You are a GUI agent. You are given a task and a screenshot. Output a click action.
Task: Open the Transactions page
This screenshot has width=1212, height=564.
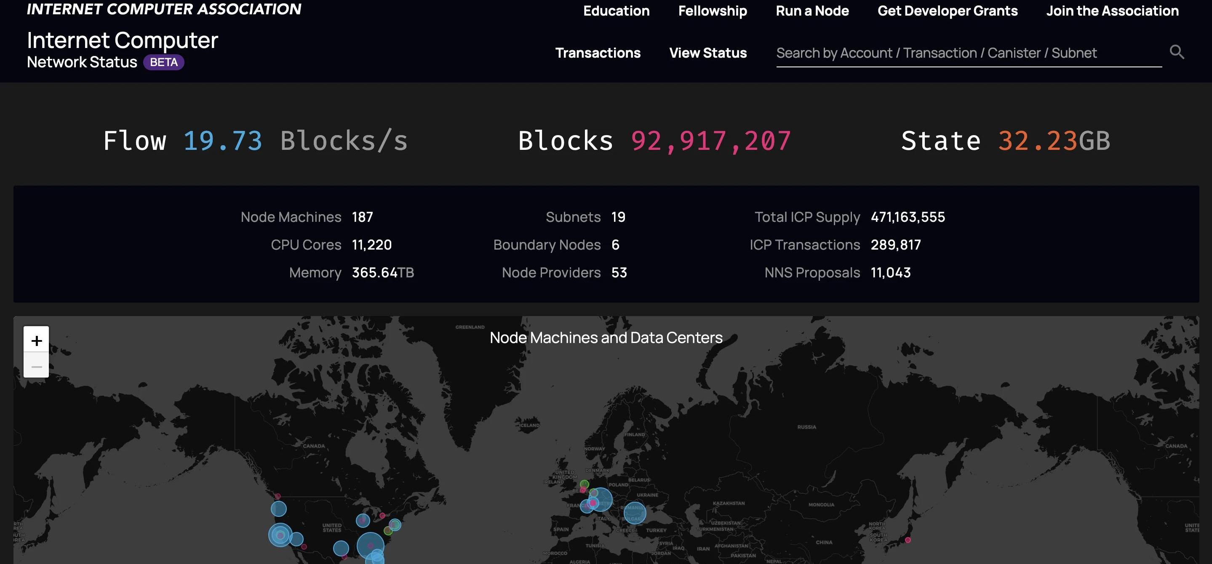598,53
